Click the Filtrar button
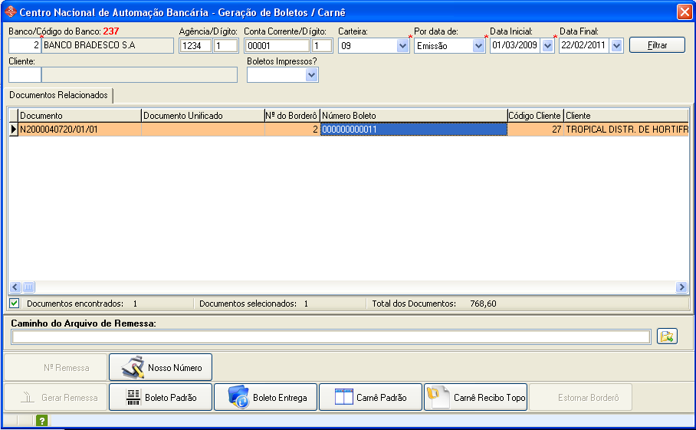Viewport: 696px width, 430px height. click(x=657, y=45)
